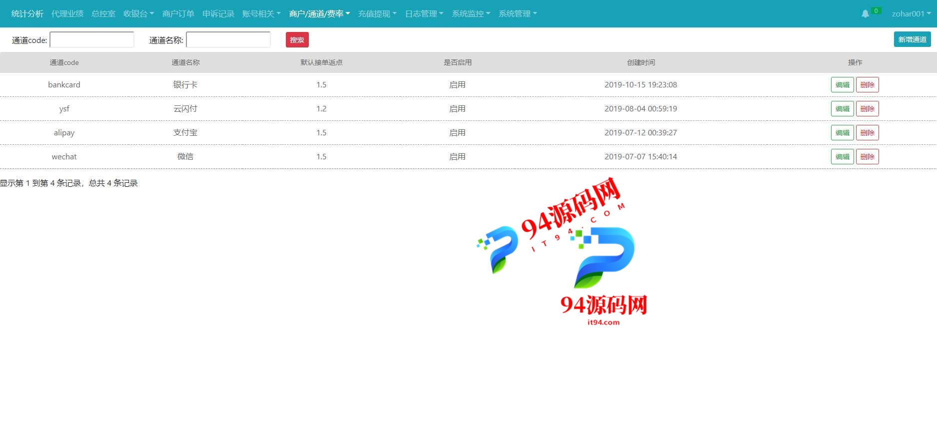Image resolution: width=937 pixels, height=440 pixels.
Task: Click the 微信 name cell
Action: pyautogui.click(x=185, y=157)
